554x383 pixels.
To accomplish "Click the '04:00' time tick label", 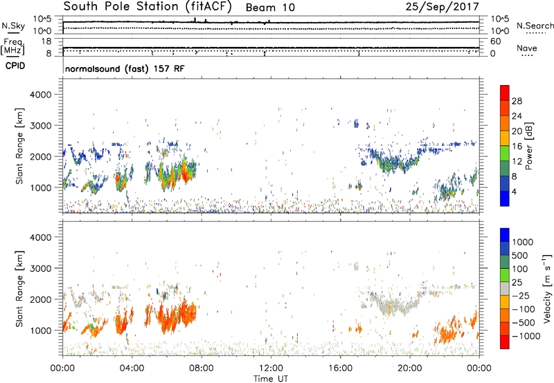I will pyautogui.click(x=132, y=368).
